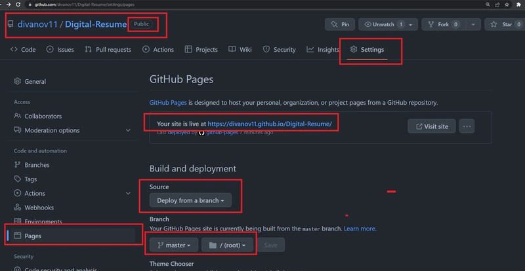The height and width of the screenshot is (271, 525).
Task: Click the Public visibility badge
Action: [141, 24]
